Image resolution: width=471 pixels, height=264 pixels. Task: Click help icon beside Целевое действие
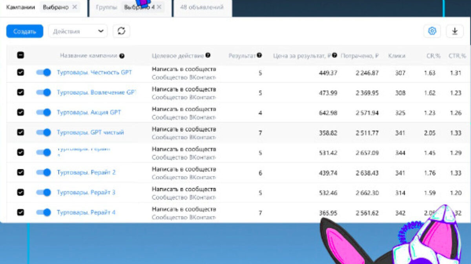coord(208,56)
